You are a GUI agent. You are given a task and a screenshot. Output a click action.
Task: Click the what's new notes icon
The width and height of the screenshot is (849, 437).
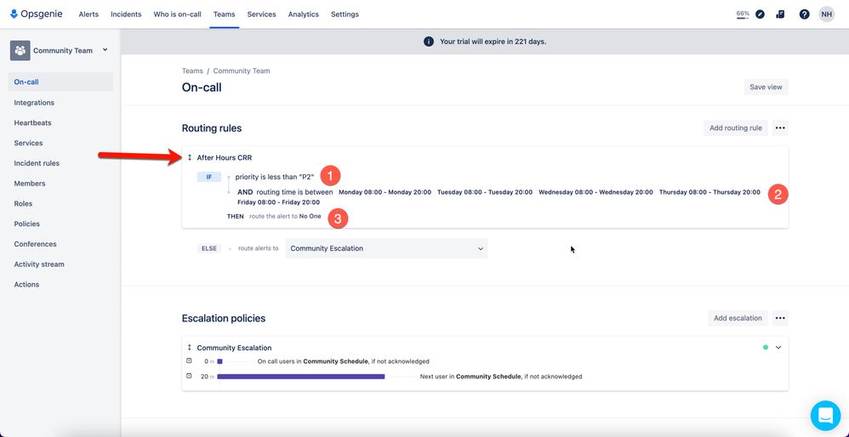tap(780, 14)
